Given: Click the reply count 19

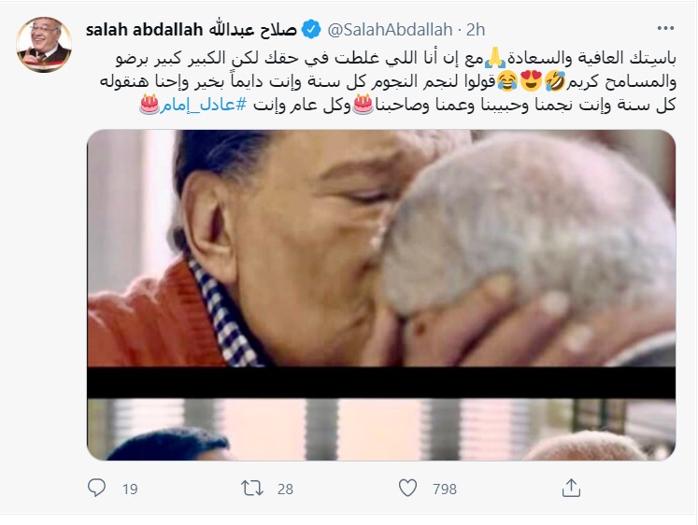Looking at the screenshot, I should tap(130, 489).
